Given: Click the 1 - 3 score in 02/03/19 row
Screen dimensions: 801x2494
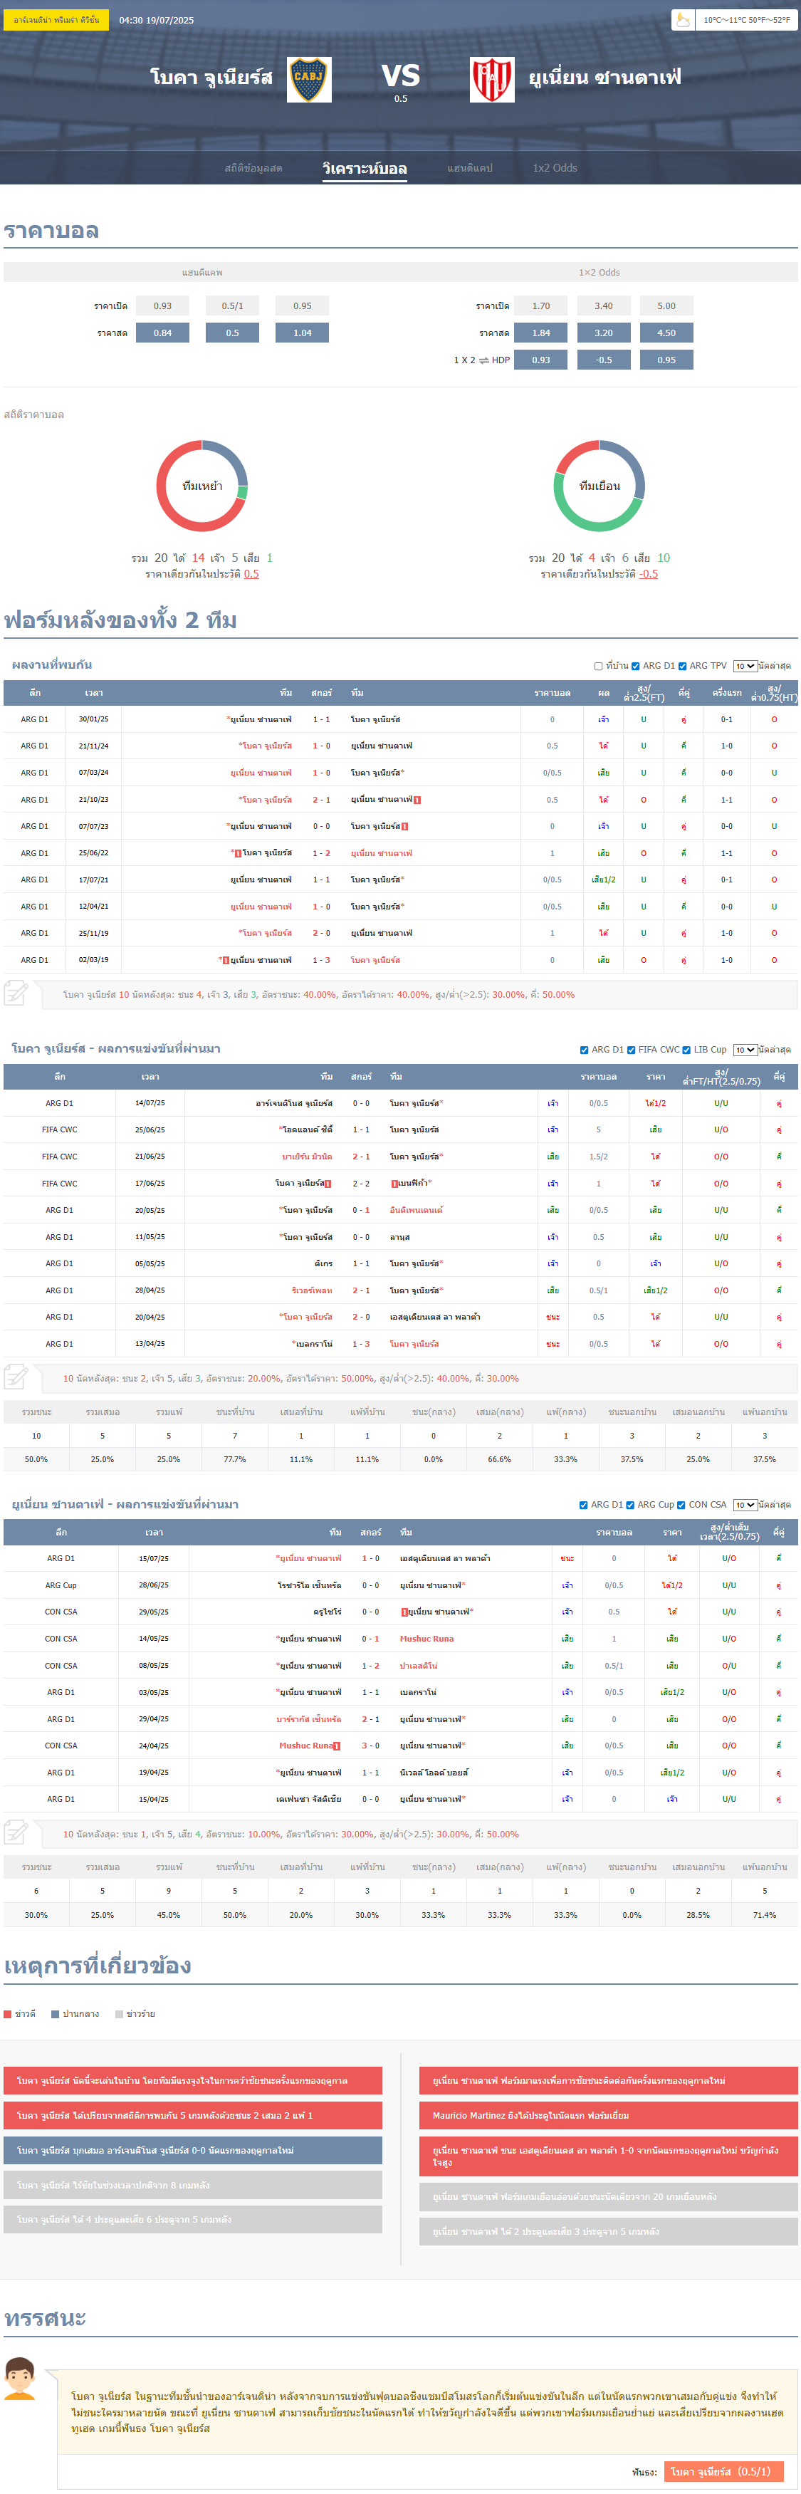Looking at the screenshot, I should 321,961.
